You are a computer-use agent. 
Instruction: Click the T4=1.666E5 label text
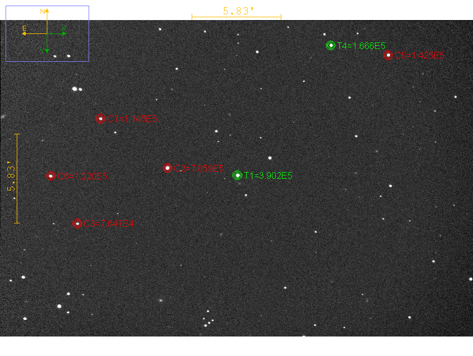[361, 46]
